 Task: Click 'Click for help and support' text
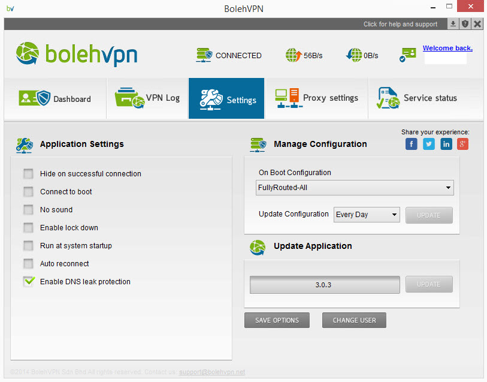click(x=400, y=24)
